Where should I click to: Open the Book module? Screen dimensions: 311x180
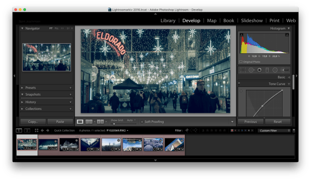(x=228, y=21)
